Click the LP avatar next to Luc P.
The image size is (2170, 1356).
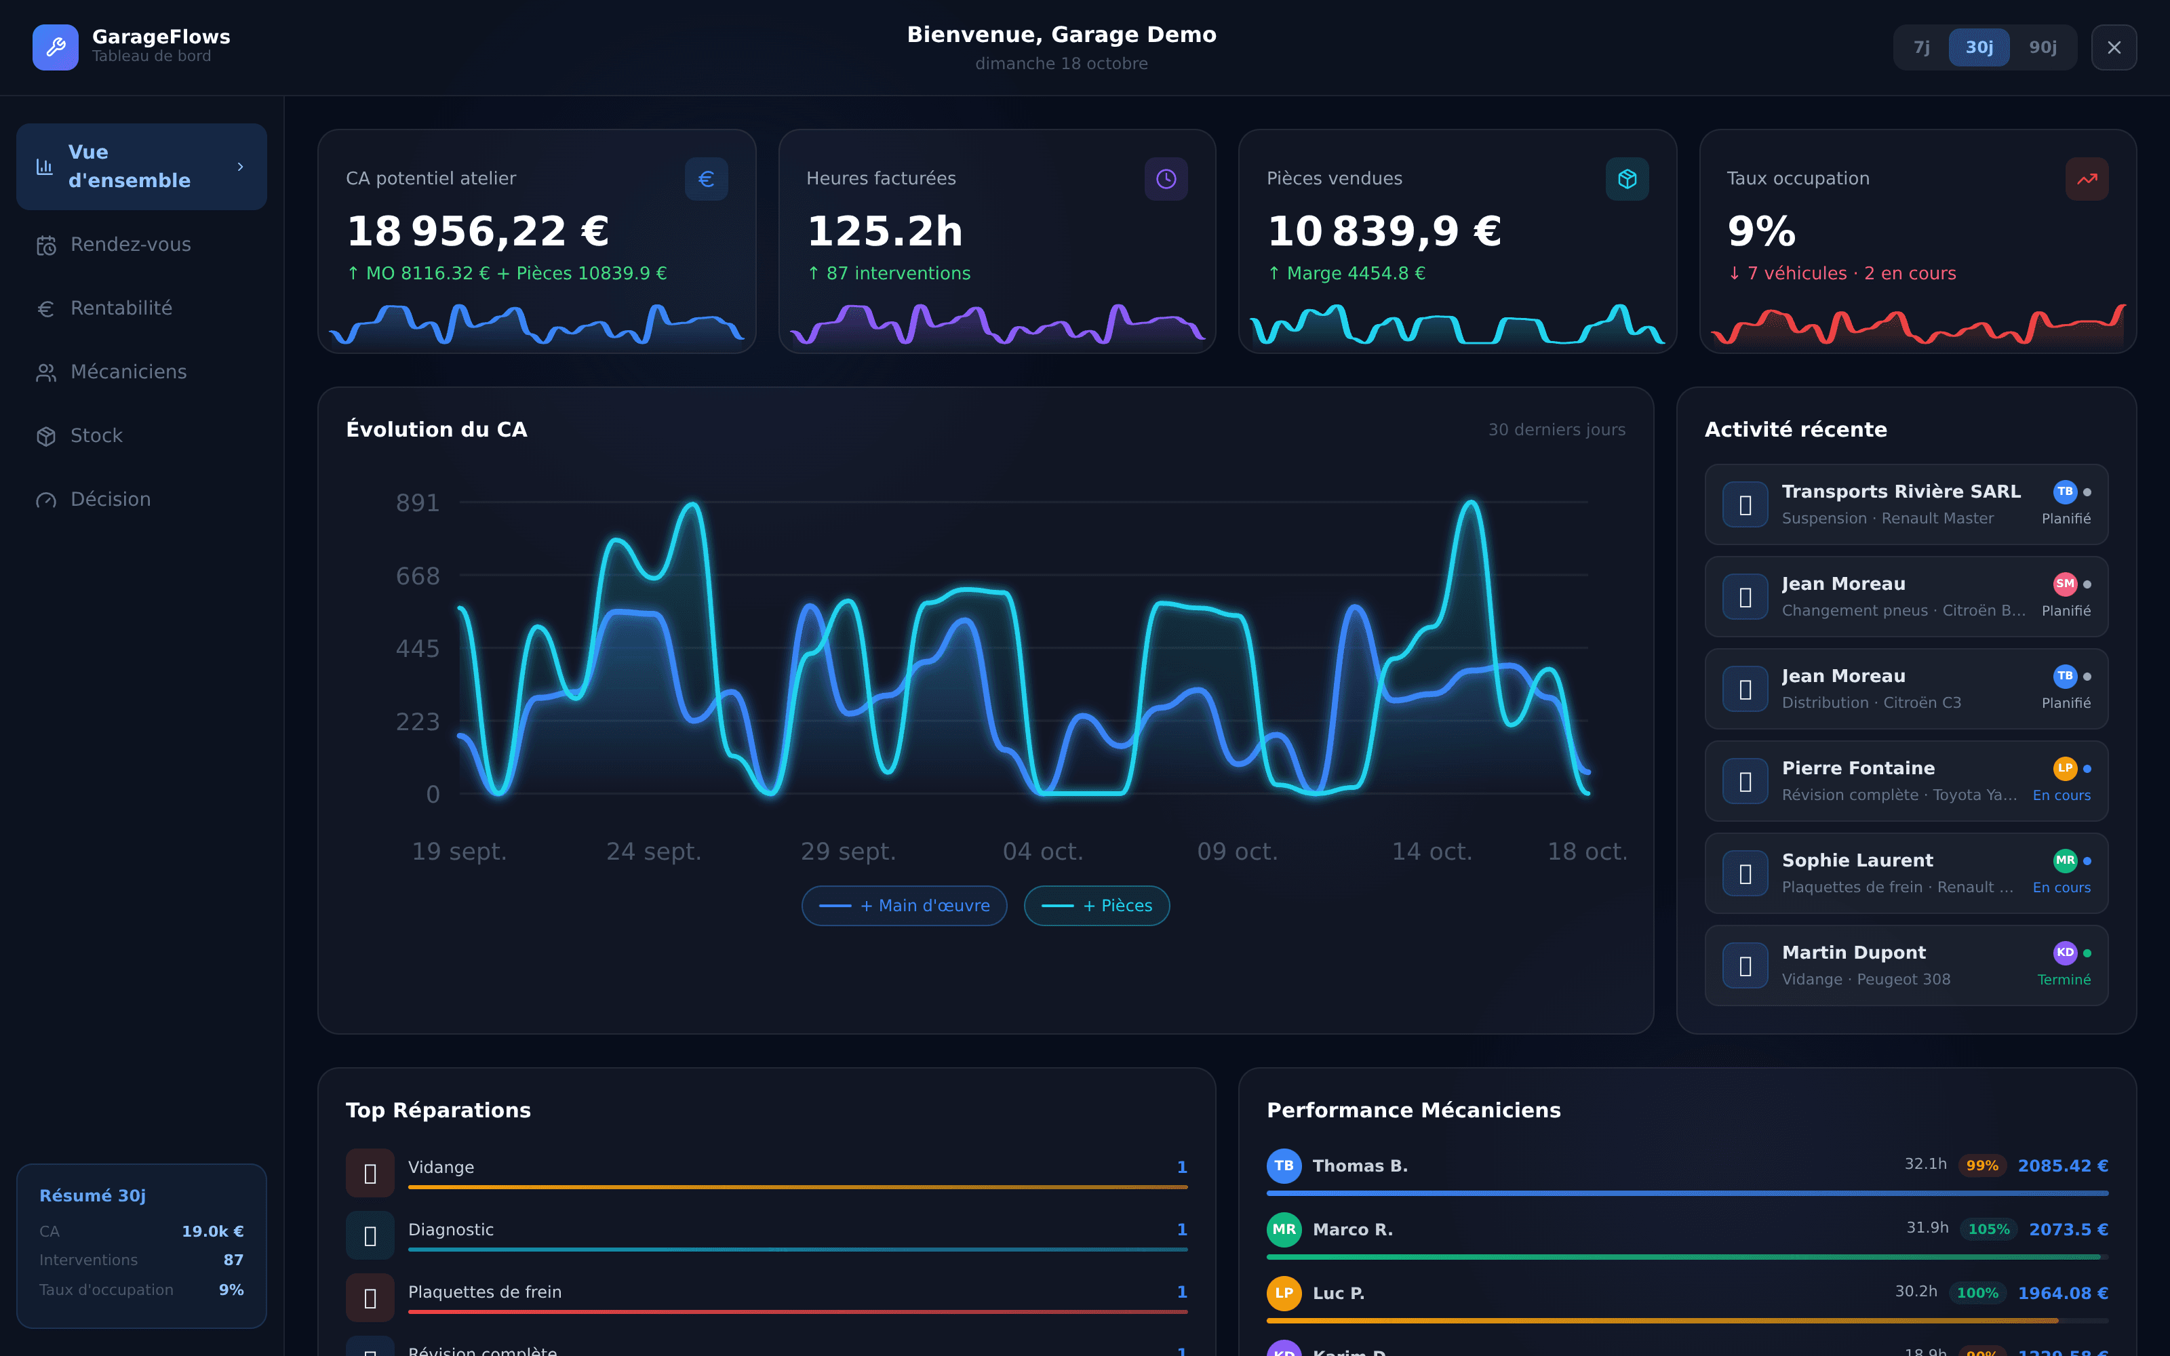[1284, 1293]
